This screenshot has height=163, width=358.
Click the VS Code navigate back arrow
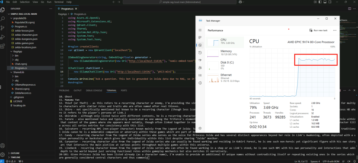[114, 2]
